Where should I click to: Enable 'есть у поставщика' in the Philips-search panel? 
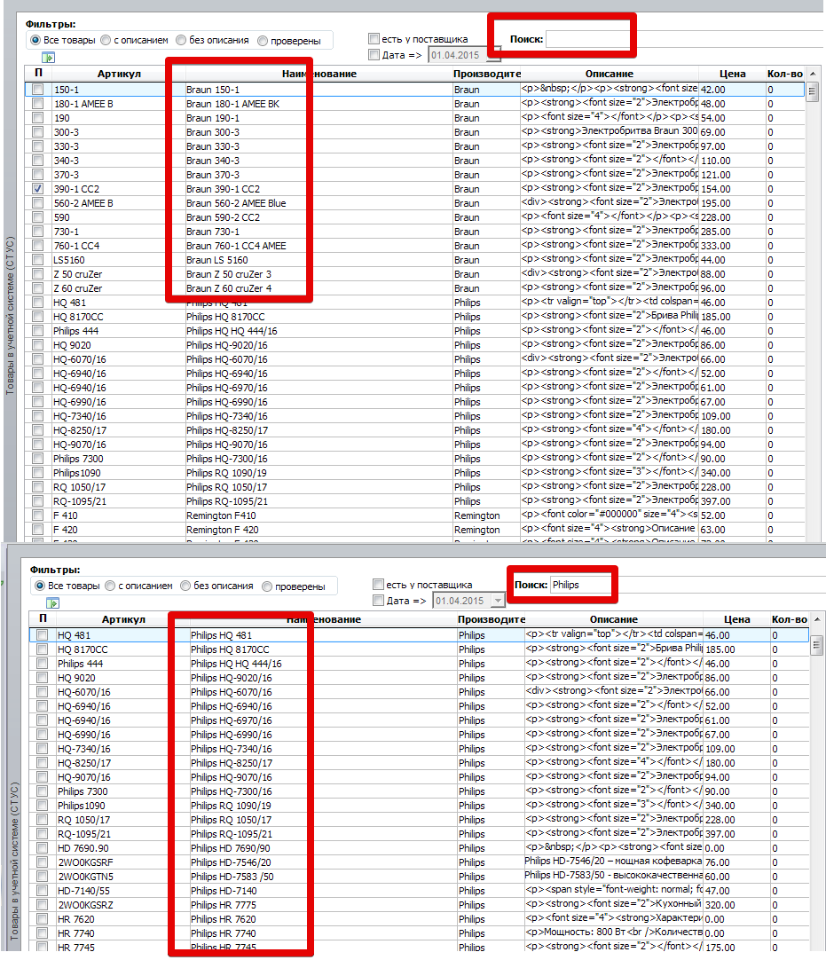[379, 584]
